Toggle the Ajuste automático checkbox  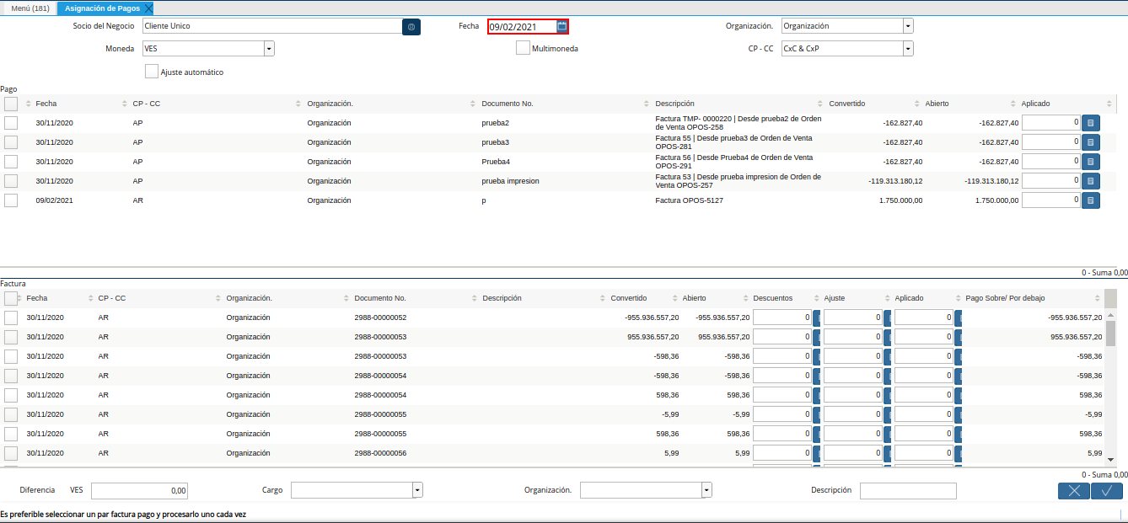(x=152, y=72)
